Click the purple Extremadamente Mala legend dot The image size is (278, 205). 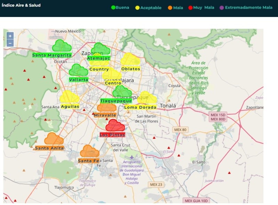coord(222,8)
